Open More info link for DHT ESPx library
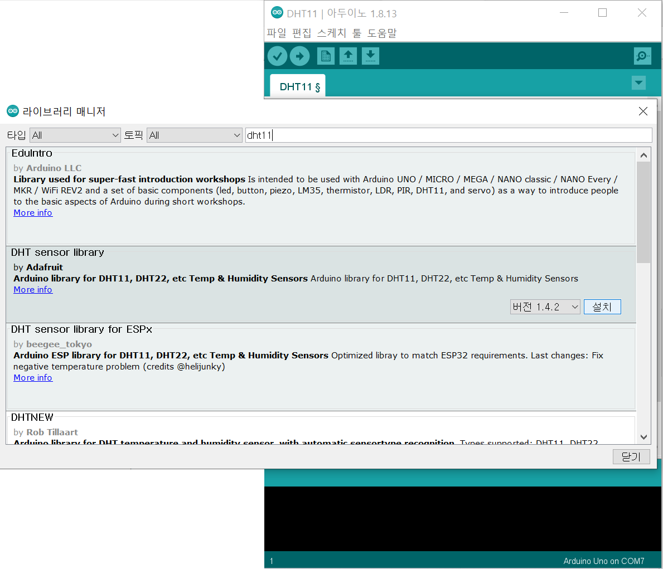Image resolution: width=663 pixels, height=569 pixels. pos(33,377)
